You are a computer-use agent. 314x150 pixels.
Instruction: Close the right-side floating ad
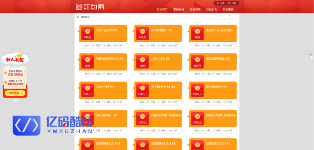click(311, 57)
